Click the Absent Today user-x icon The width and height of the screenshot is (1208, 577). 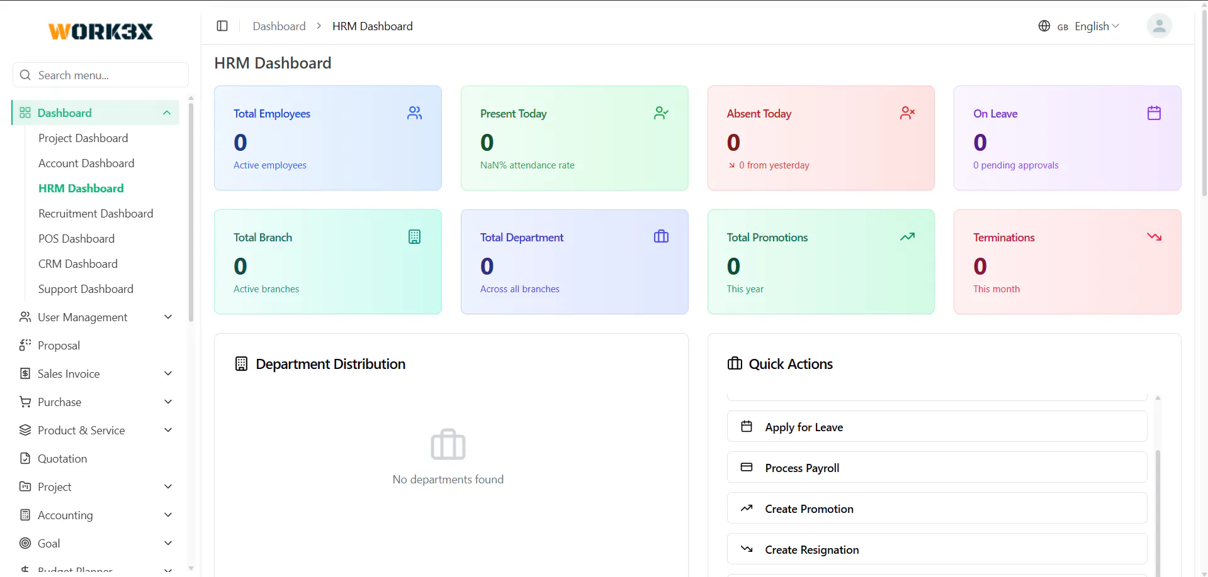tap(907, 113)
